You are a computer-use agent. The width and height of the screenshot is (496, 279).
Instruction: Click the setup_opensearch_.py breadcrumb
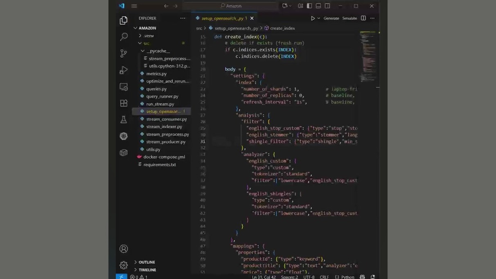237,28
